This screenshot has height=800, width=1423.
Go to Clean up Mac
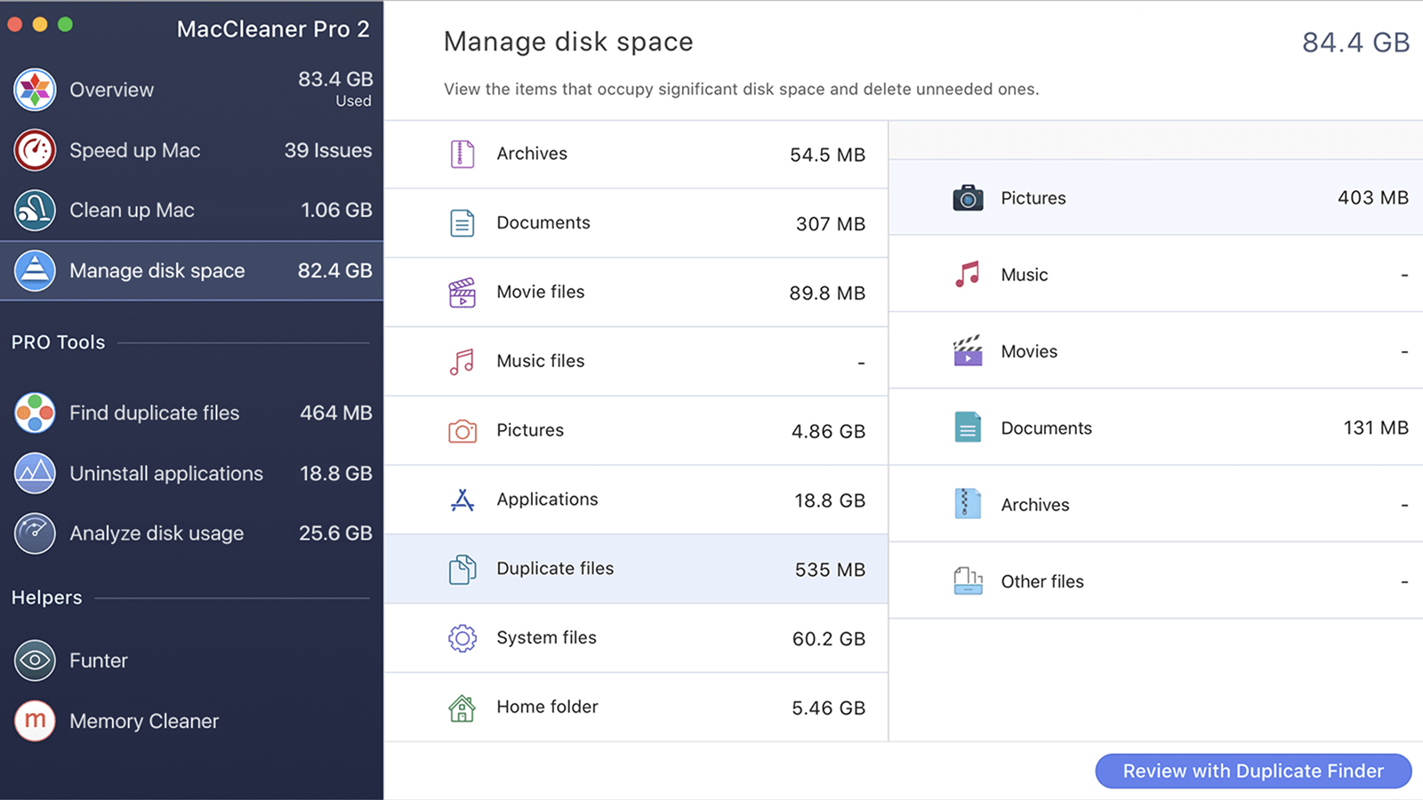(x=191, y=211)
